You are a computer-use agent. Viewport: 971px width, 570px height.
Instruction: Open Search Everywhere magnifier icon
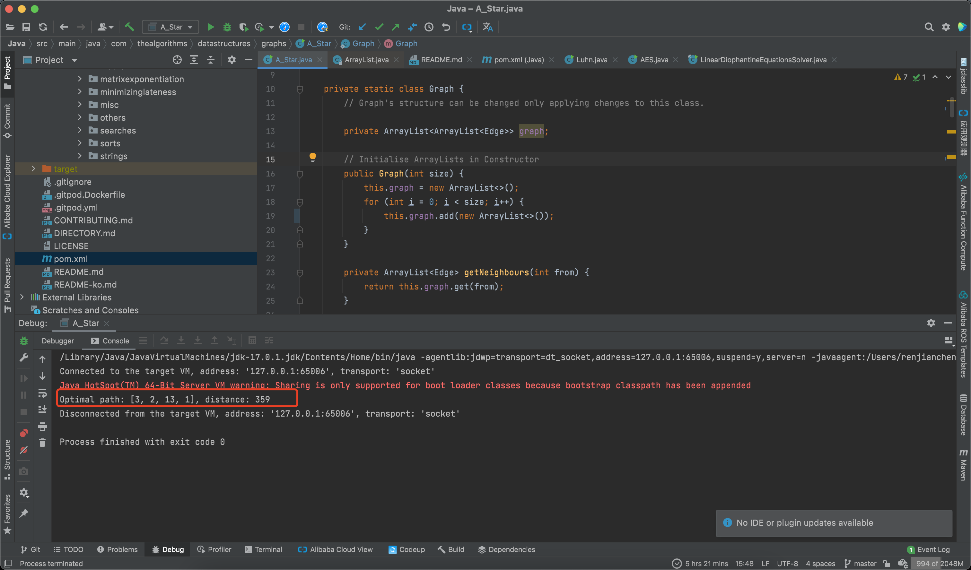point(929,27)
